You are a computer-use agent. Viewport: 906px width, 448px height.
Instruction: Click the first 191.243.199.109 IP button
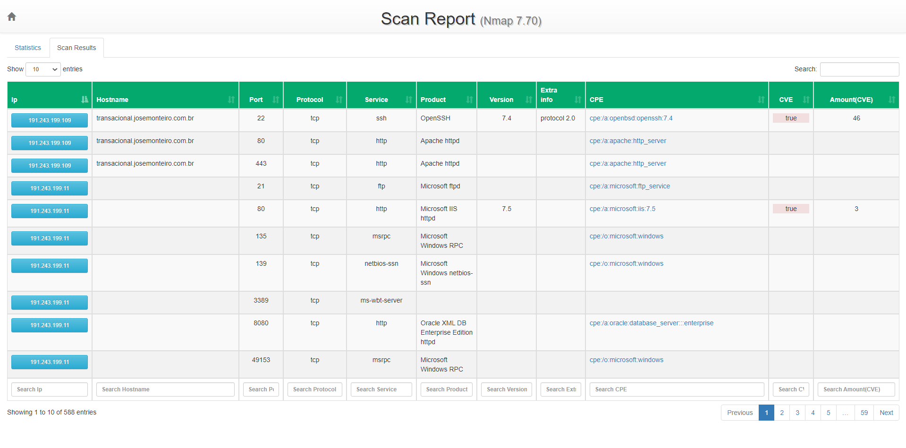50,120
